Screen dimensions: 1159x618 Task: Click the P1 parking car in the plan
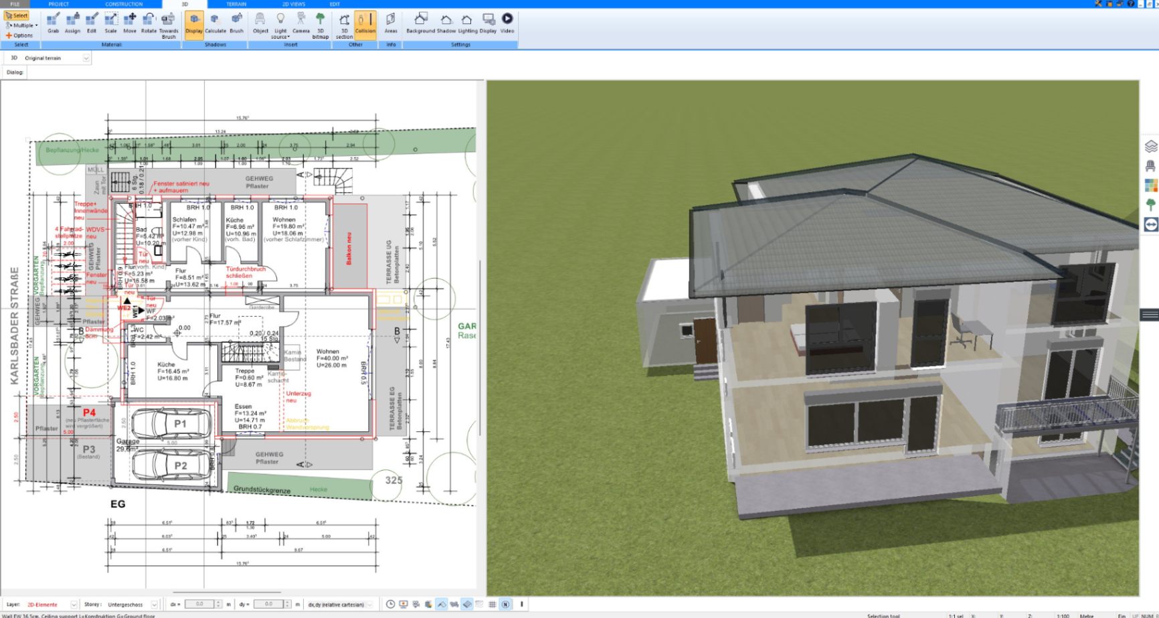[171, 424]
